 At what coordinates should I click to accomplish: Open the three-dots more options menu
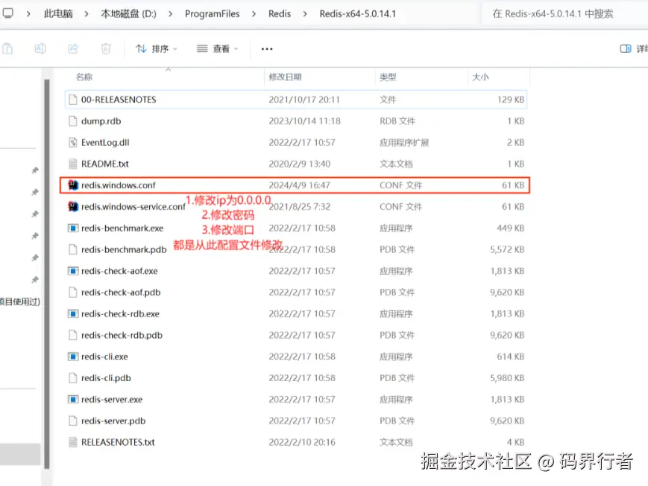[x=267, y=48]
